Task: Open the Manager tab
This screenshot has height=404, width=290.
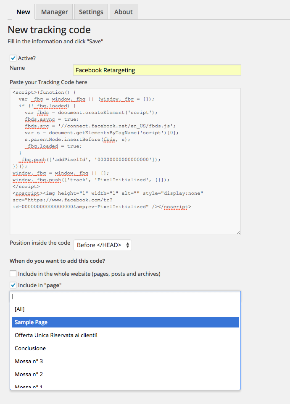Action: (x=55, y=12)
